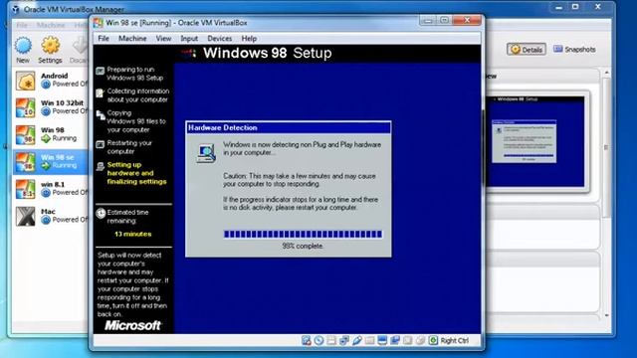Click the grayed CPU features icon in status bar
Screen dimensions: 637x358
click(x=407, y=340)
